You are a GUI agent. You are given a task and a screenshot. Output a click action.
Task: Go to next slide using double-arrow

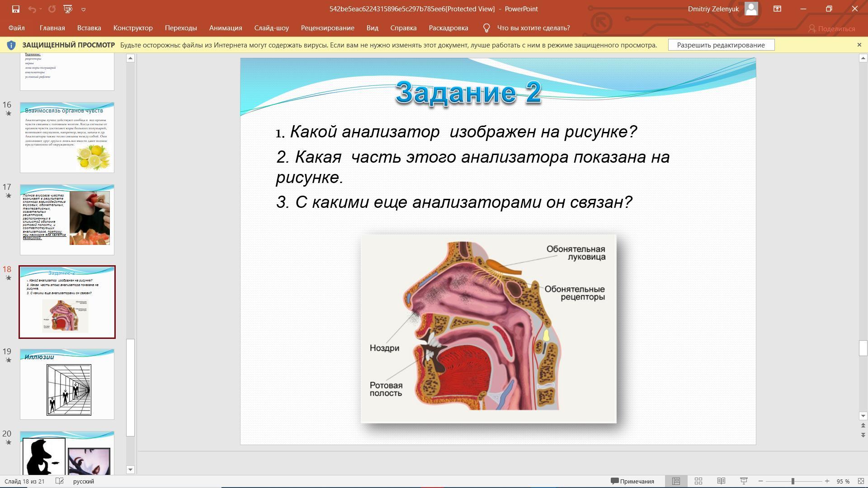[863, 435]
